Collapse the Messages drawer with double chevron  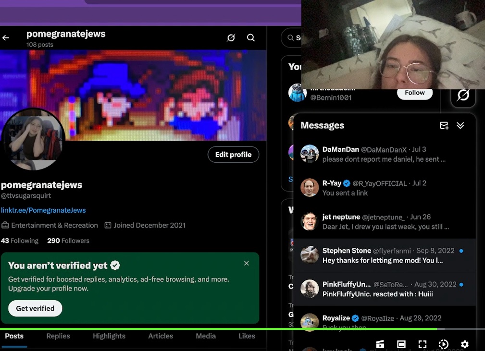click(460, 125)
